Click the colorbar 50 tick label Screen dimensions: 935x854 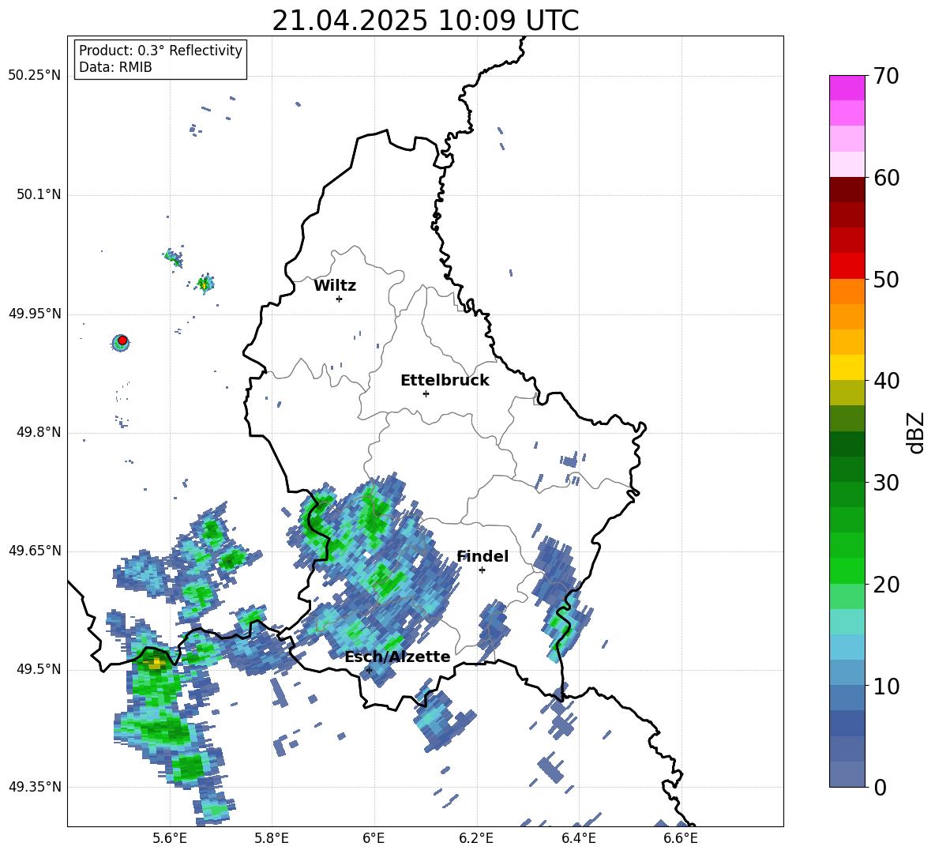(x=887, y=279)
